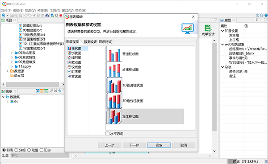Select the 取值 radio button
Screen dimensions: 268x164
(29, 150)
